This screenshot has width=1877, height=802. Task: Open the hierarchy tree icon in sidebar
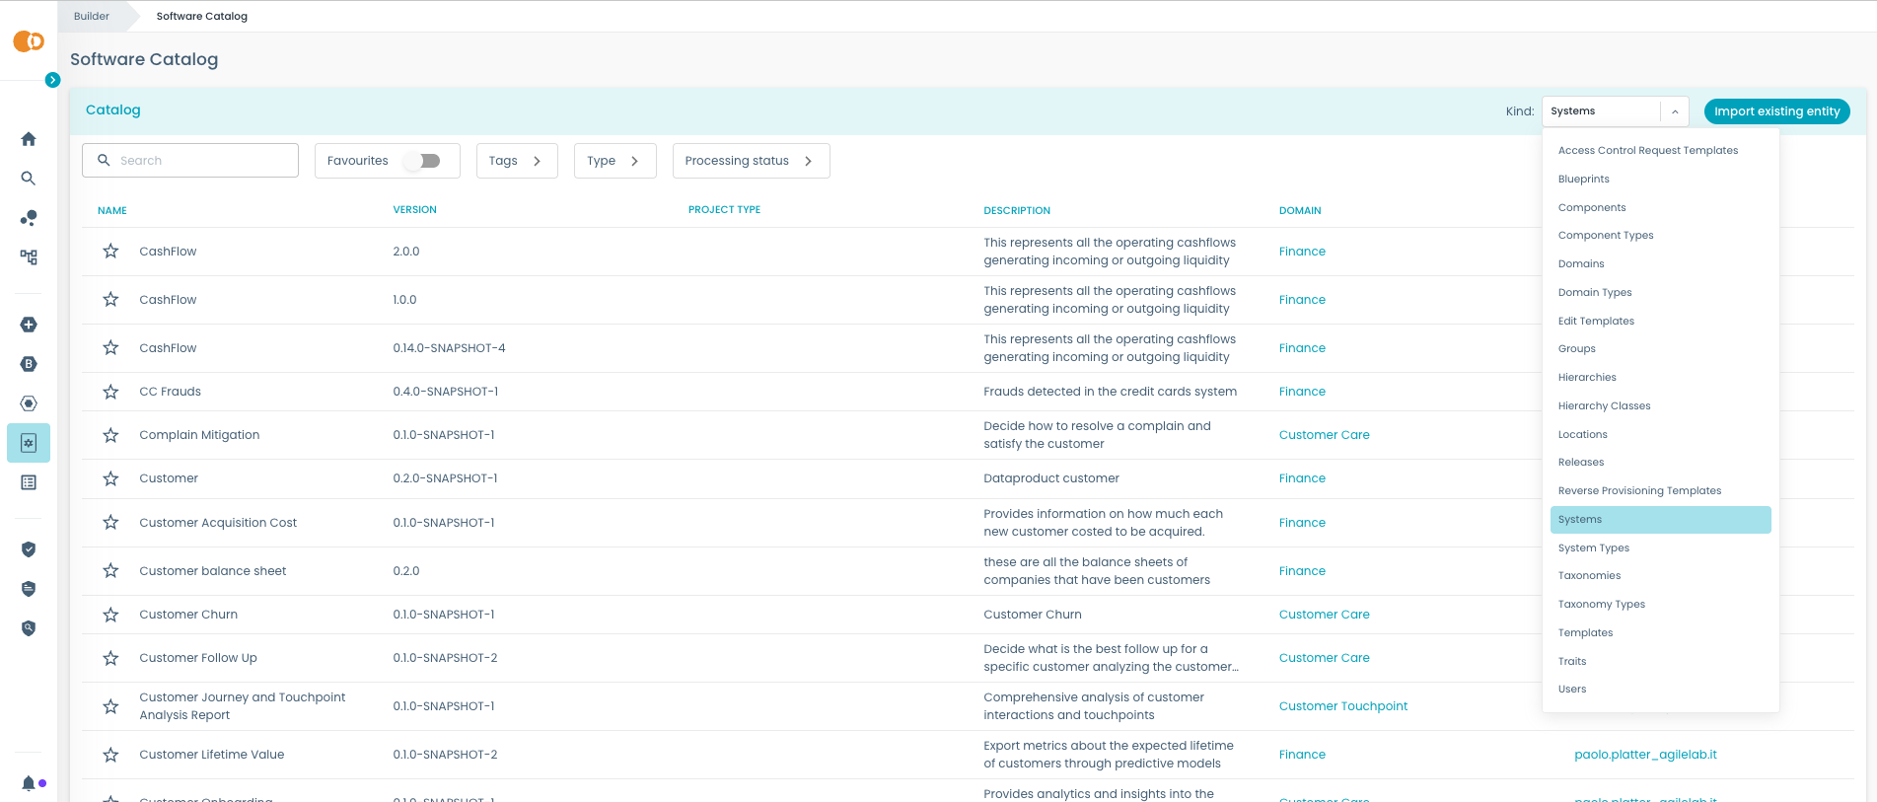29,257
